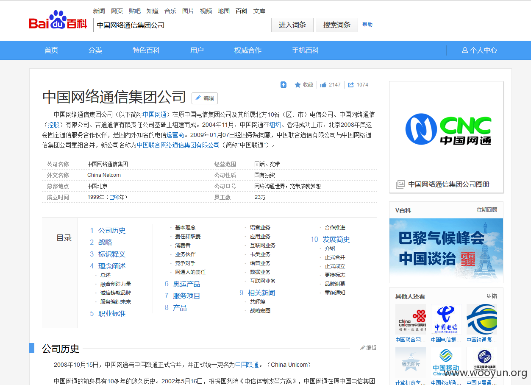This screenshot has height=385, width=531.
Task: Open 权威合作 in the navigation bar
Action: click(x=248, y=50)
